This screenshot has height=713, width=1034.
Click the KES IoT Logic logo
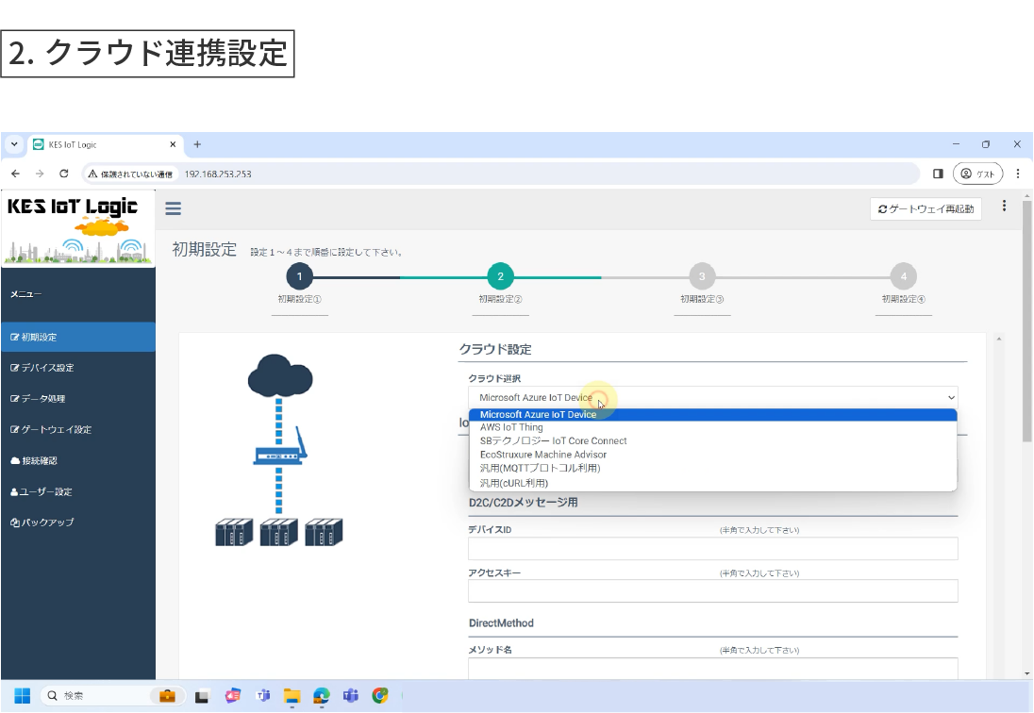[77, 228]
